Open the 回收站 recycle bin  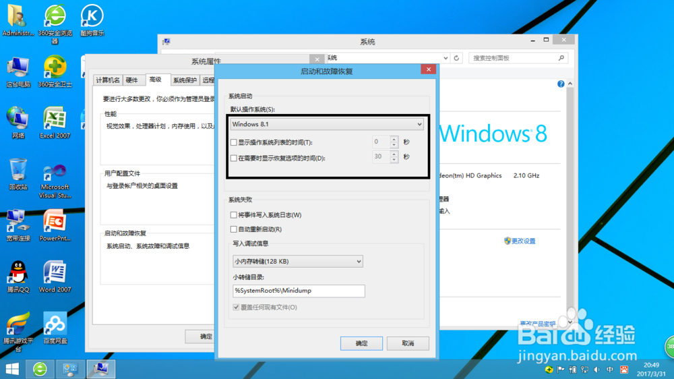coord(18,174)
